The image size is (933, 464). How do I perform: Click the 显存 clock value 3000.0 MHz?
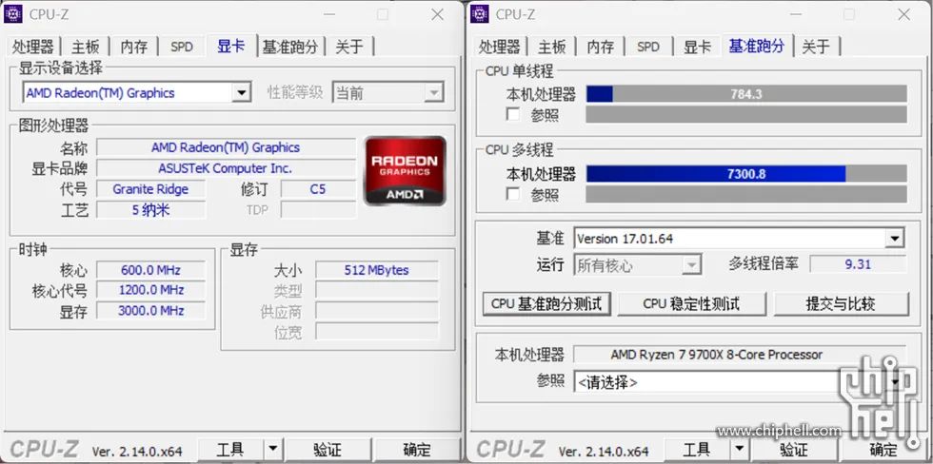[150, 310]
